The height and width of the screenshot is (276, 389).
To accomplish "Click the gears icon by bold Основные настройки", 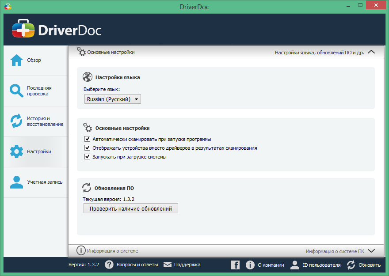I will click(88, 127).
